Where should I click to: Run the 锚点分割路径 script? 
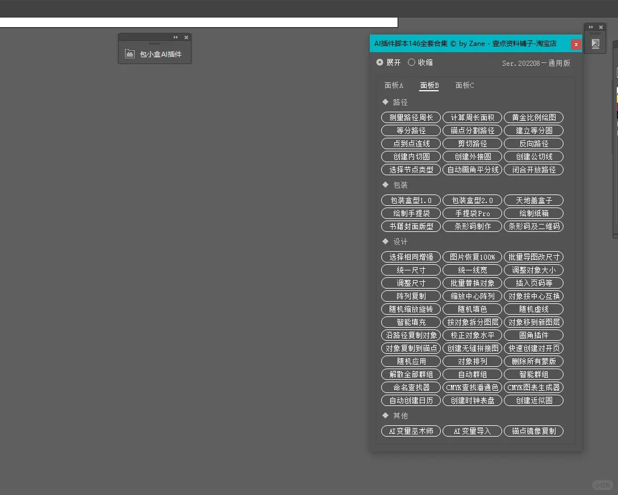472,130
